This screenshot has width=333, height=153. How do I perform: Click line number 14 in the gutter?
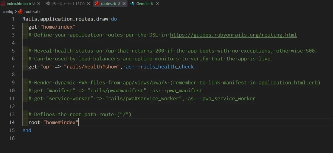click(x=12, y=122)
